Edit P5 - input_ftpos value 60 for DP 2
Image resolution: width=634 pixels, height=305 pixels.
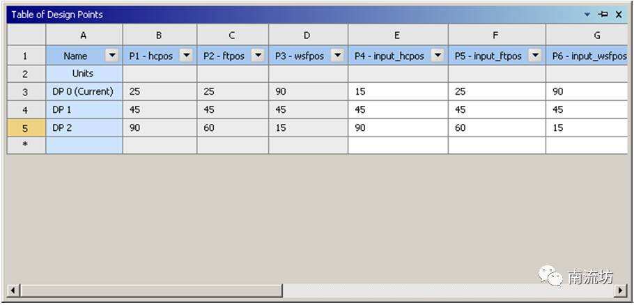click(497, 128)
